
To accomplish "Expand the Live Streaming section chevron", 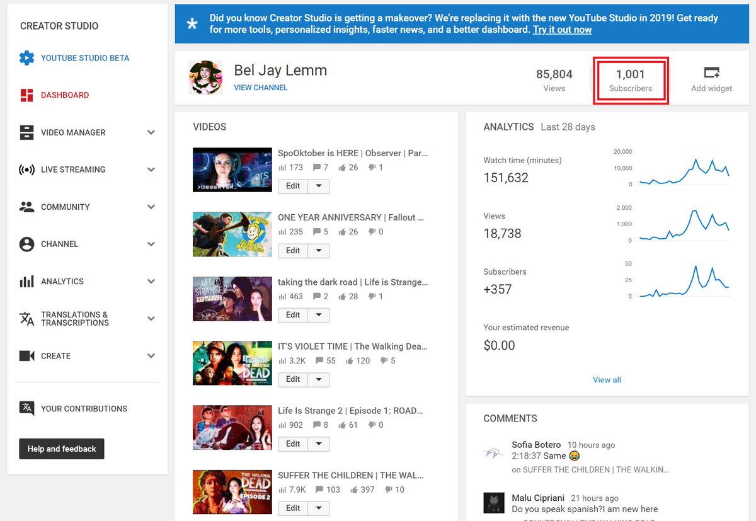I will (x=151, y=169).
